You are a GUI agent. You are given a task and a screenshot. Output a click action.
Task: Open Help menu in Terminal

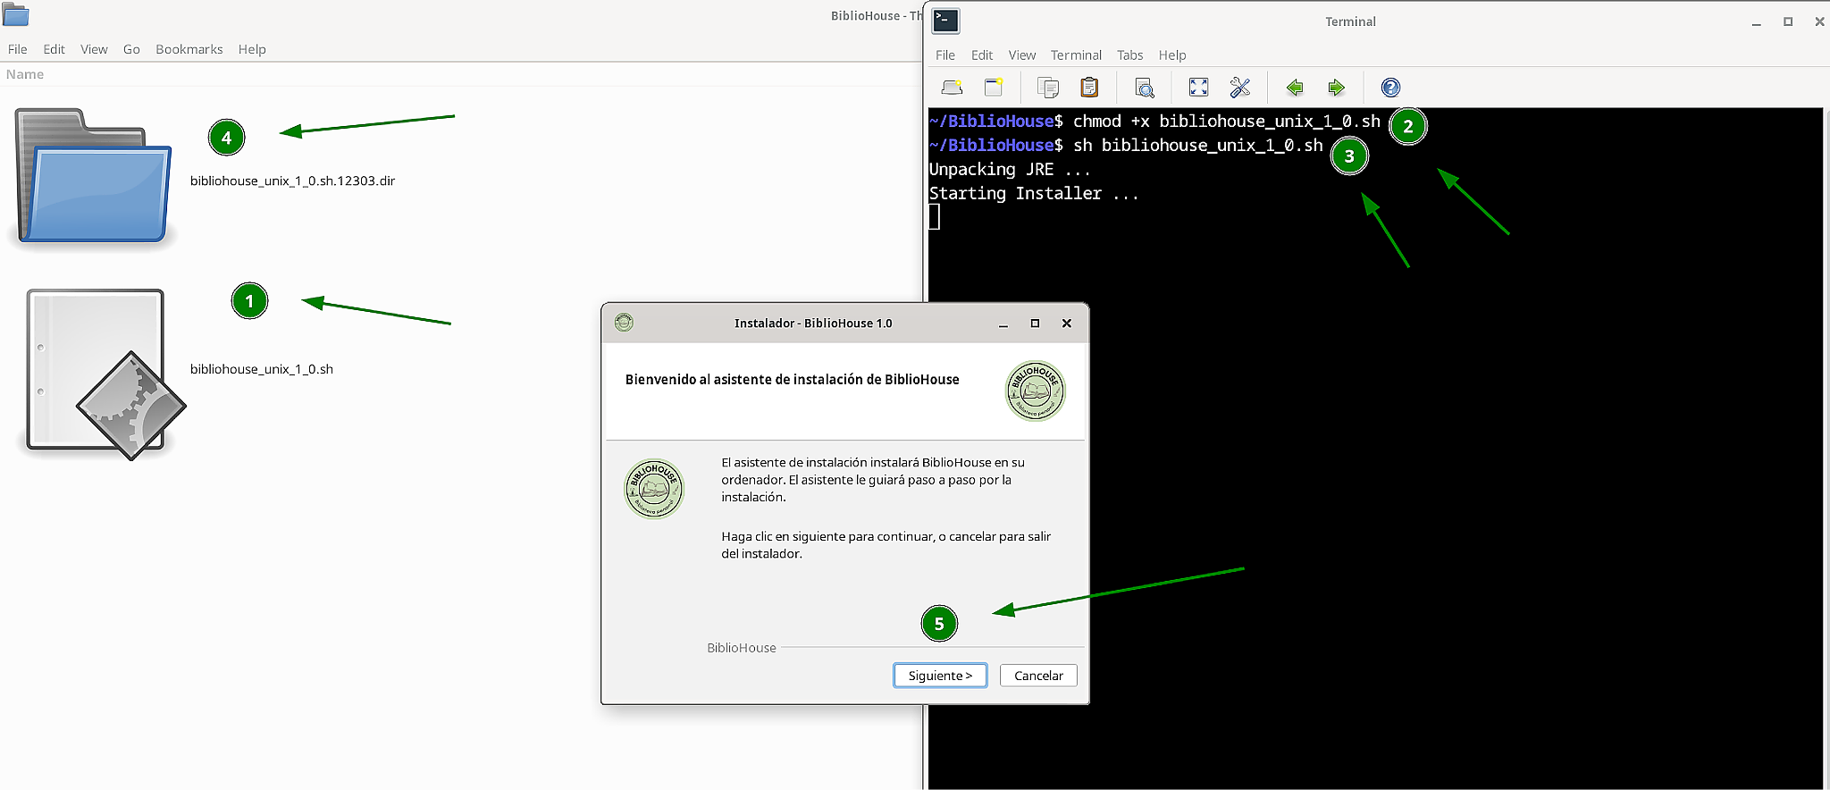click(1172, 55)
